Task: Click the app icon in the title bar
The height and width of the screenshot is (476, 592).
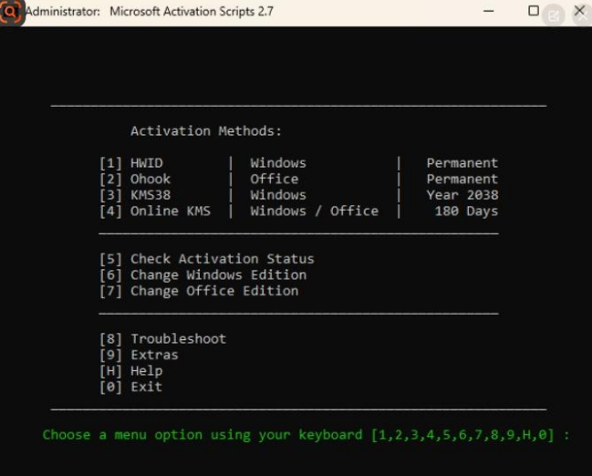Action: [11, 13]
